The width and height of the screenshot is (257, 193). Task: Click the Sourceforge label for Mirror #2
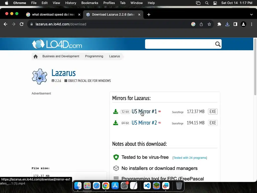point(177,123)
